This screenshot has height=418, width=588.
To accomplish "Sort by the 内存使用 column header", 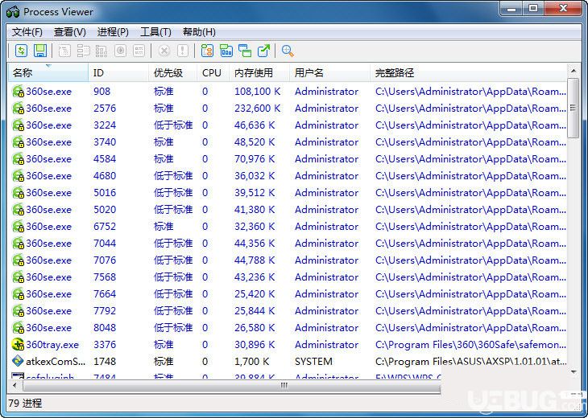I will tap(259, 72).
